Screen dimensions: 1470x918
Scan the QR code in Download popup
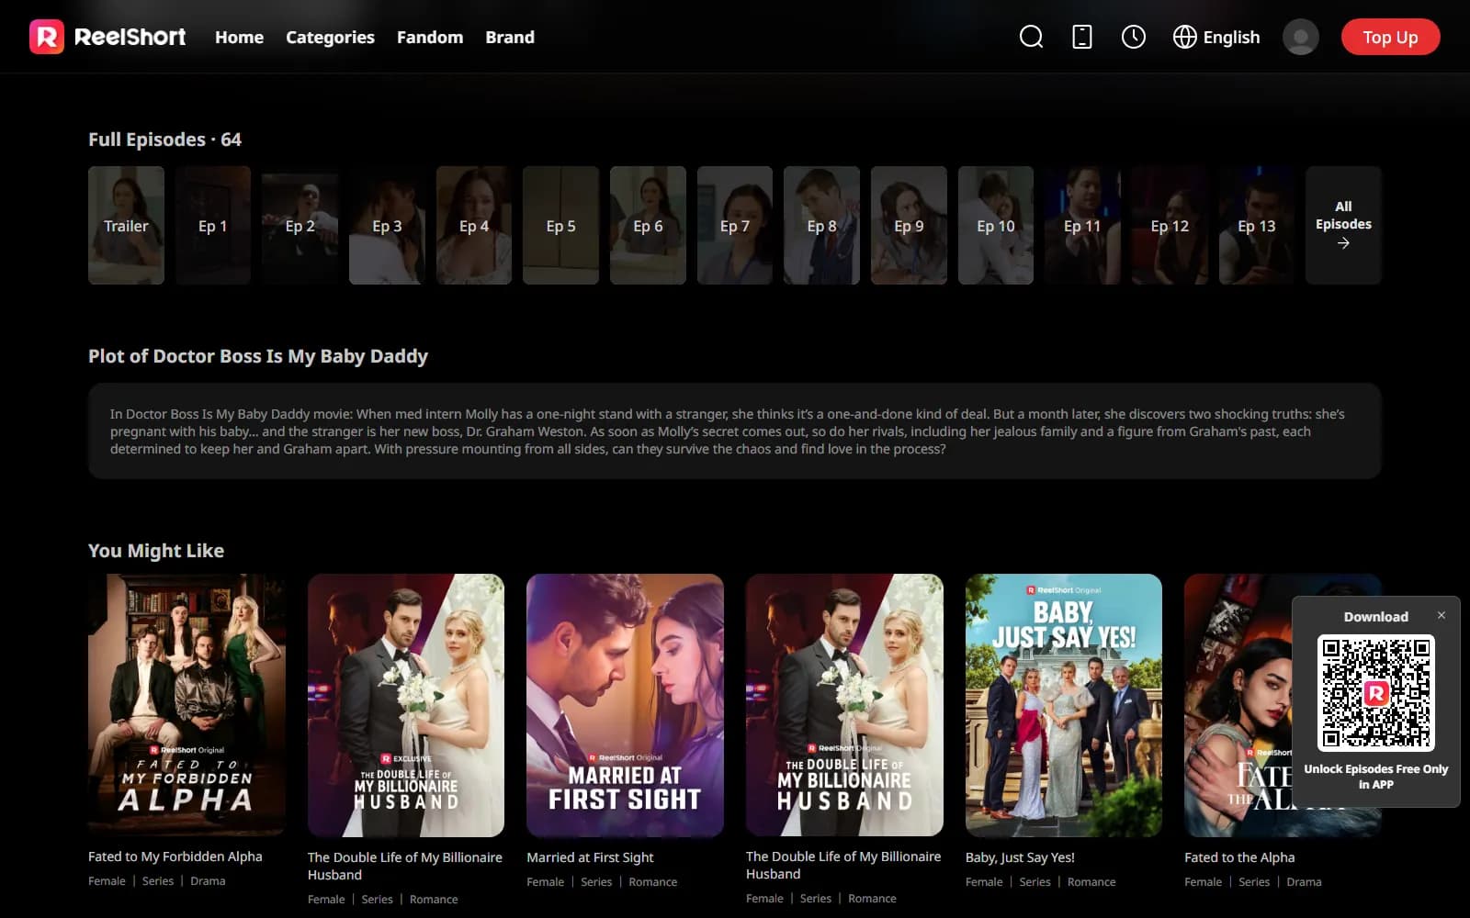click(1375, 692)
